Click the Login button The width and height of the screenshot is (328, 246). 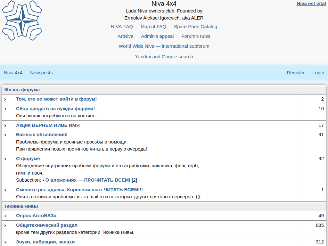tap(318, 73)
